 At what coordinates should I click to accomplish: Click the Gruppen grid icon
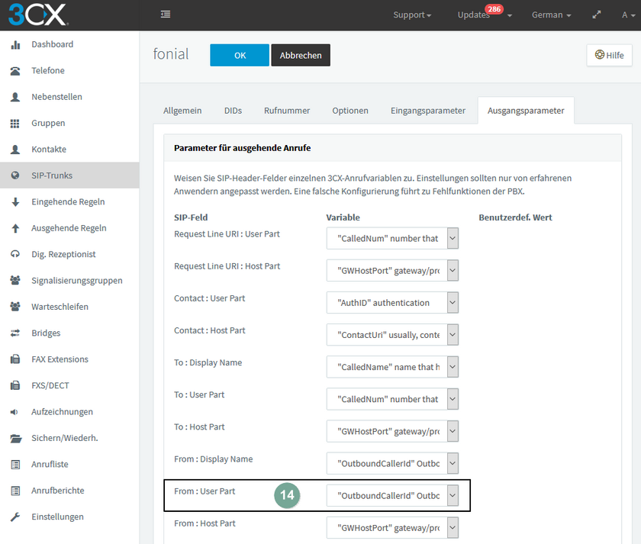15,123
